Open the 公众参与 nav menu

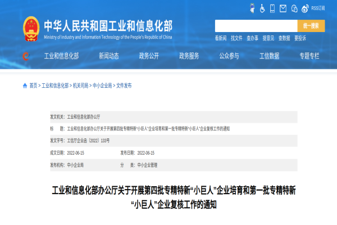point(229,56)
